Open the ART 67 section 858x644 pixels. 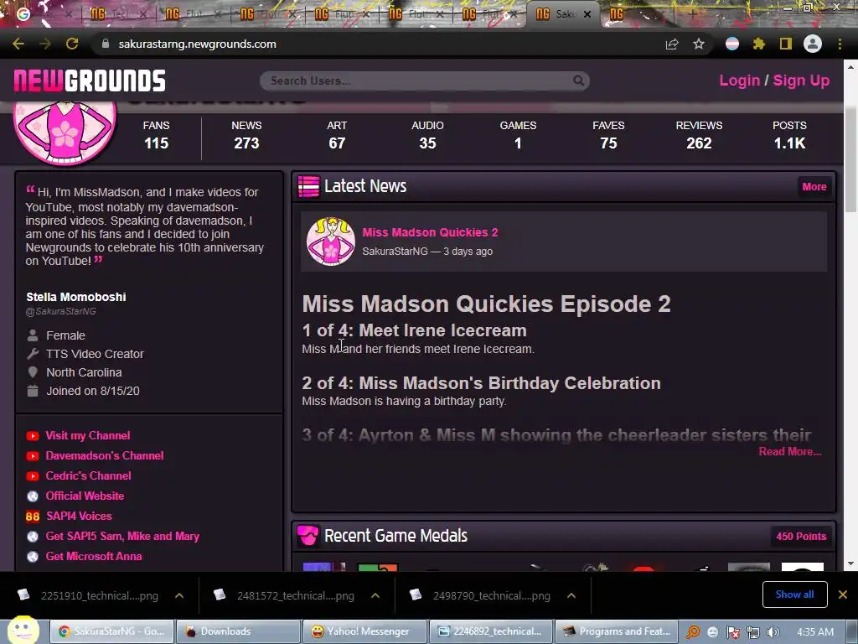coord(337,135)
